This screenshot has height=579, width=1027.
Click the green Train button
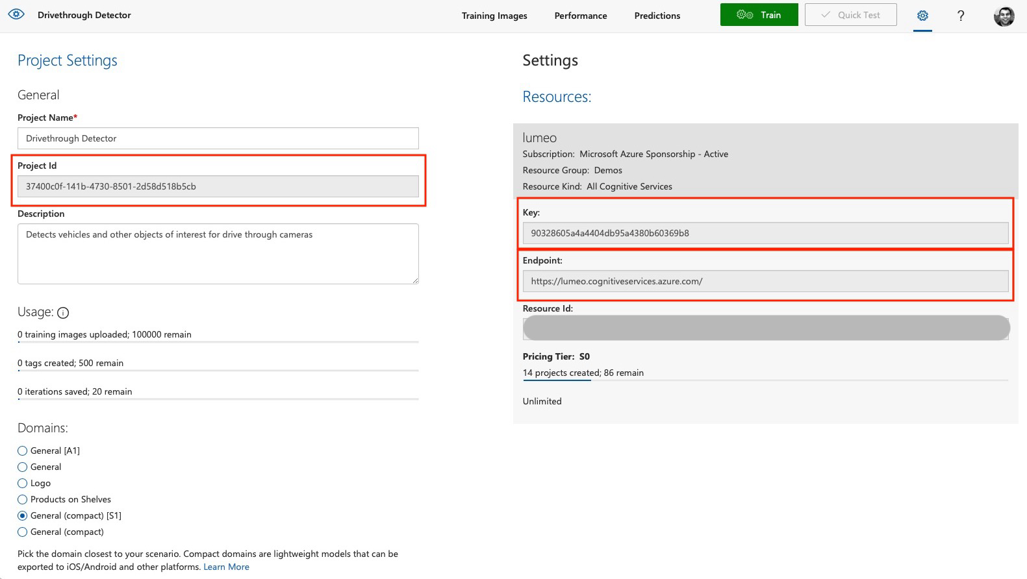[759, 15]
